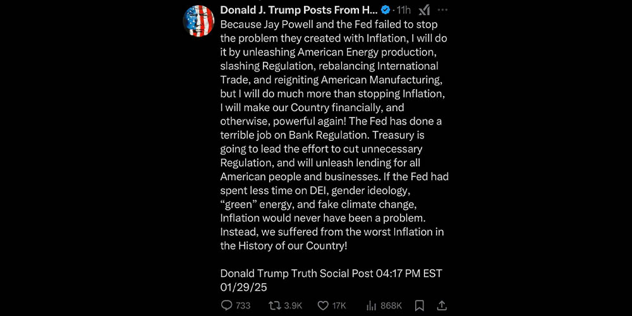Open the American flag profile avatar
The width and height of the screenshot is (632, 316).
(198, 21)
